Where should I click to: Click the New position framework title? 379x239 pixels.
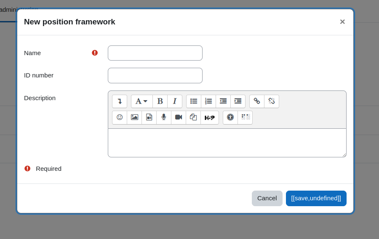click(69, 22)
